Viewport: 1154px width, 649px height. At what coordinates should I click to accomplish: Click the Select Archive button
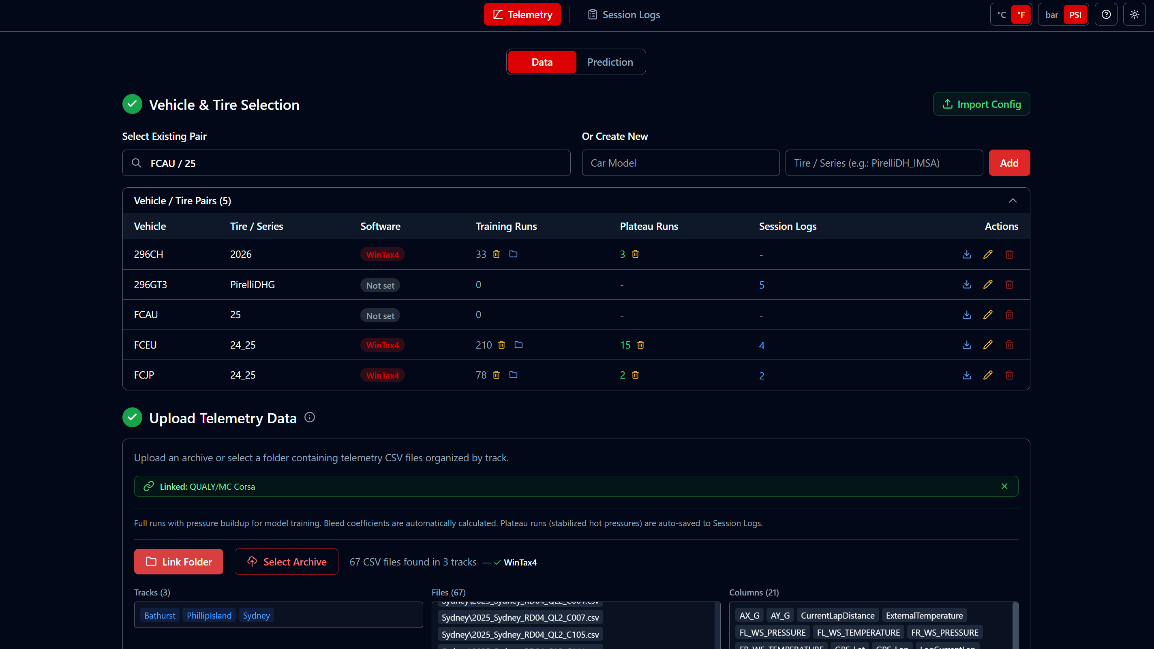286,562
